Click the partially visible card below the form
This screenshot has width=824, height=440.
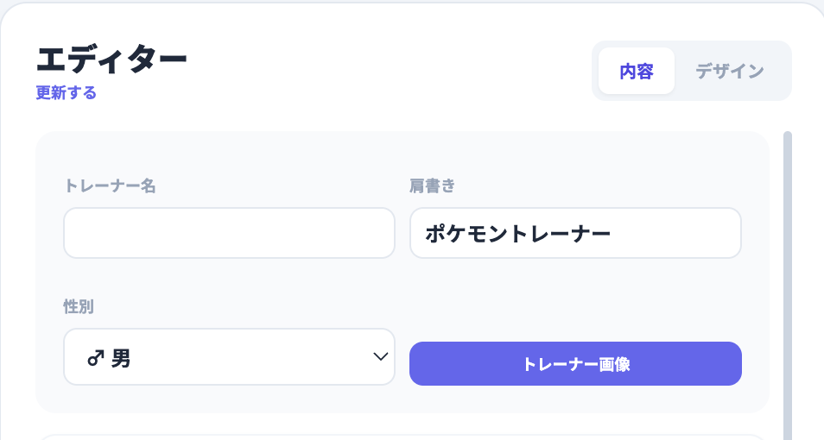click(402, 436)
